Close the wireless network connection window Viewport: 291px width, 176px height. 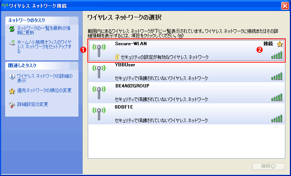tap(285, 6)
